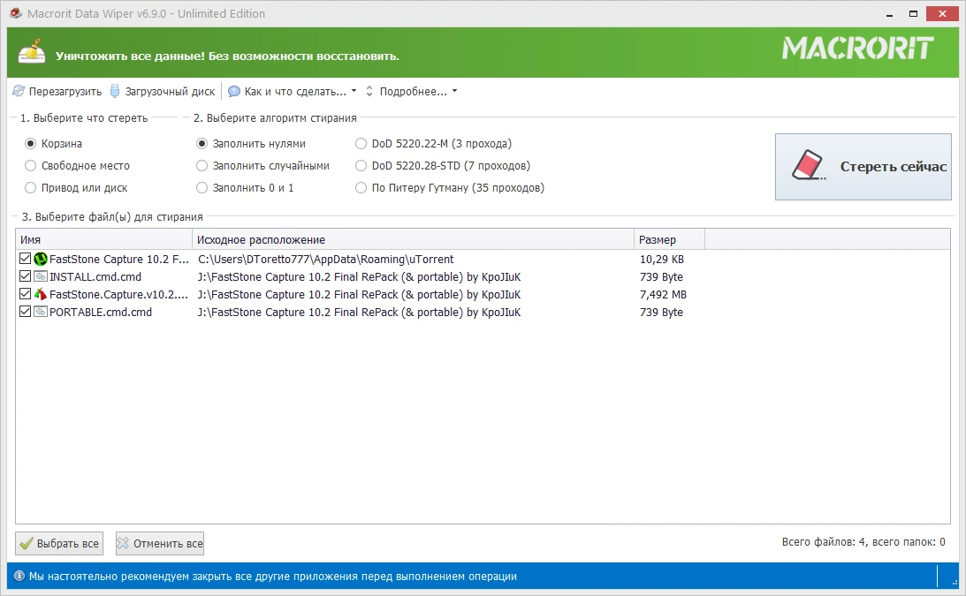
Task: Click the info icon in the blue status bar
Action: [19, 577]
